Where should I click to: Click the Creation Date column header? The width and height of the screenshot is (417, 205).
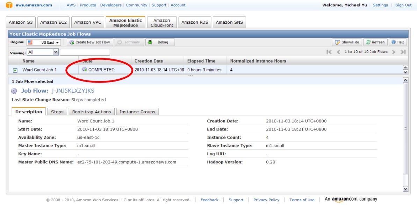(x=158, y=61)
